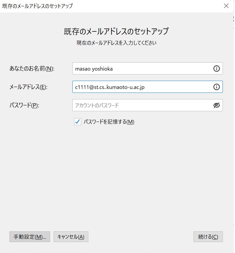Click the アカウントのパスワード password field
This screenshot has height=253, width=235.
148,105
